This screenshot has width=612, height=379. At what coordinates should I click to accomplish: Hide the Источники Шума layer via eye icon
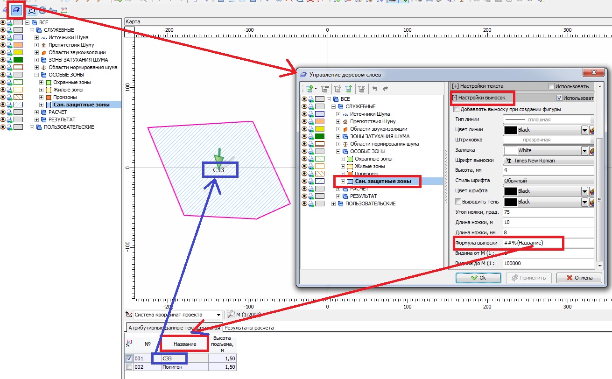pos(3,37)
